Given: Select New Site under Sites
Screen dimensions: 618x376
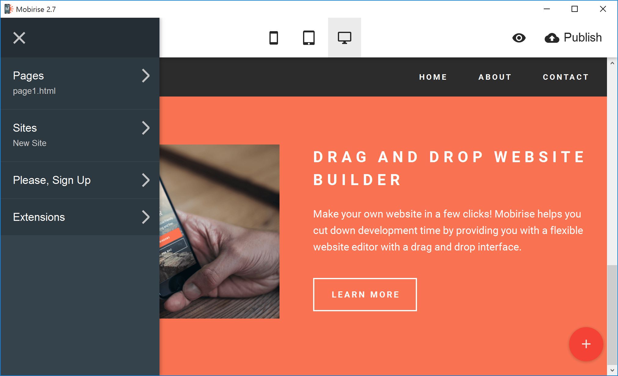Looking at the screenshot, I should pos(30,143).
